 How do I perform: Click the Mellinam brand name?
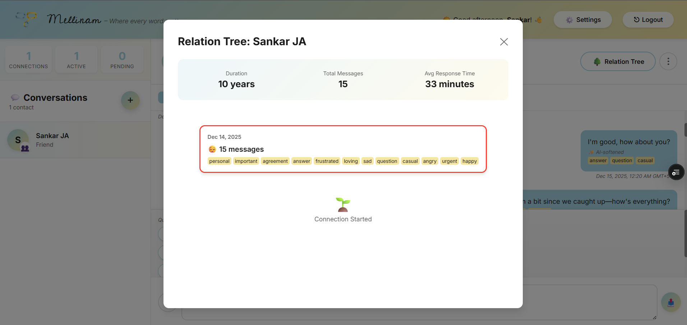[74, 19]
